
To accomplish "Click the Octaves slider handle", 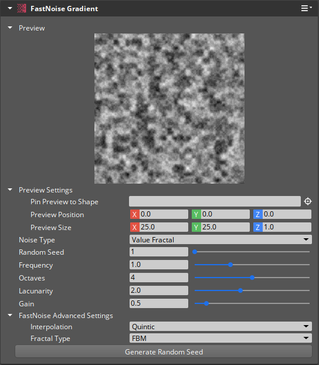I will [252, 278].
